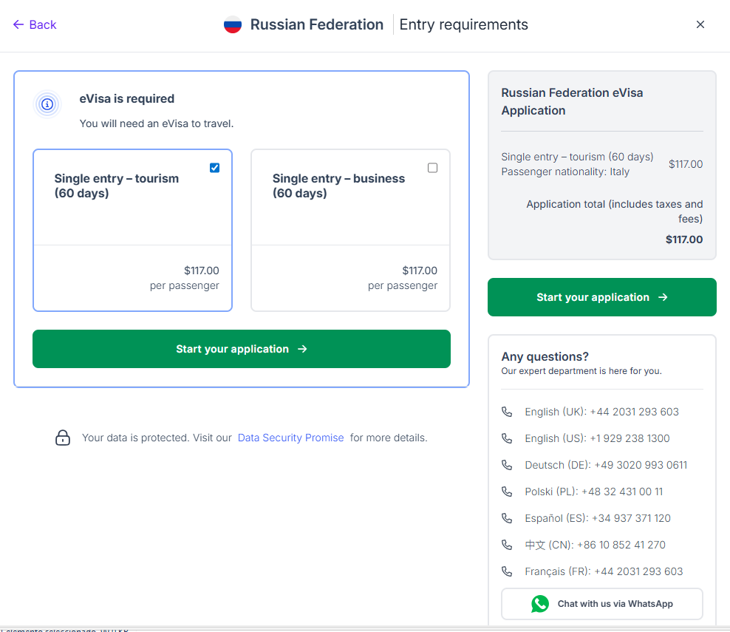This screenshot has height=632, width=730.
Task: Click Our expert department is here for you text
Action: tap(581, 371)
